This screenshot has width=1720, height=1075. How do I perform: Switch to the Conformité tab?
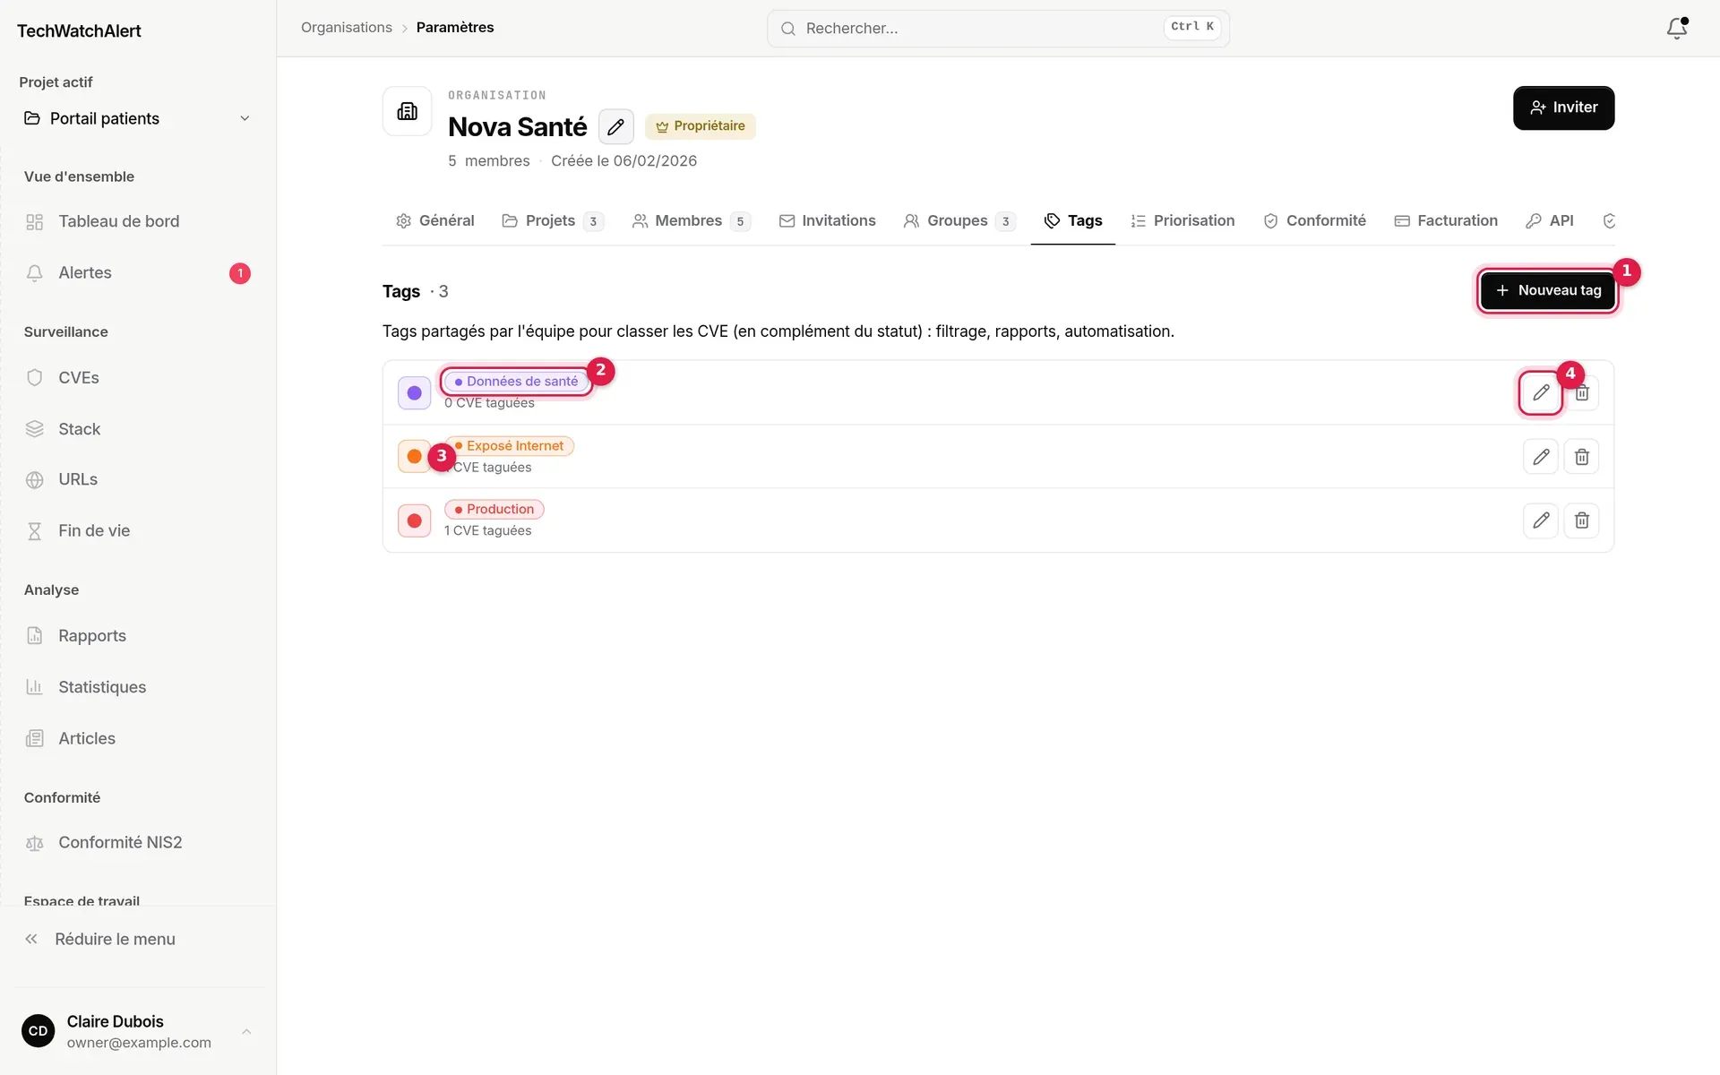pos(1315,221)
